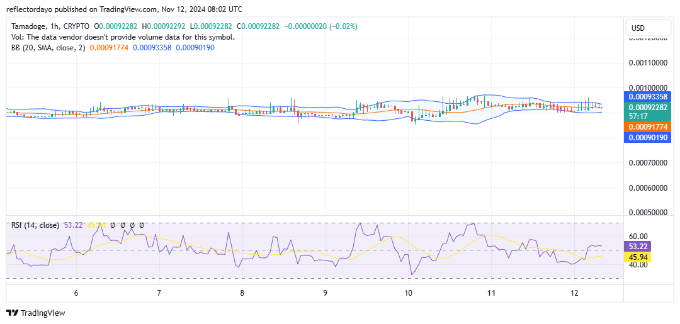Click the yellow RSI average label 45.94
The image size is (680, 324).
[x=636, y=257]
